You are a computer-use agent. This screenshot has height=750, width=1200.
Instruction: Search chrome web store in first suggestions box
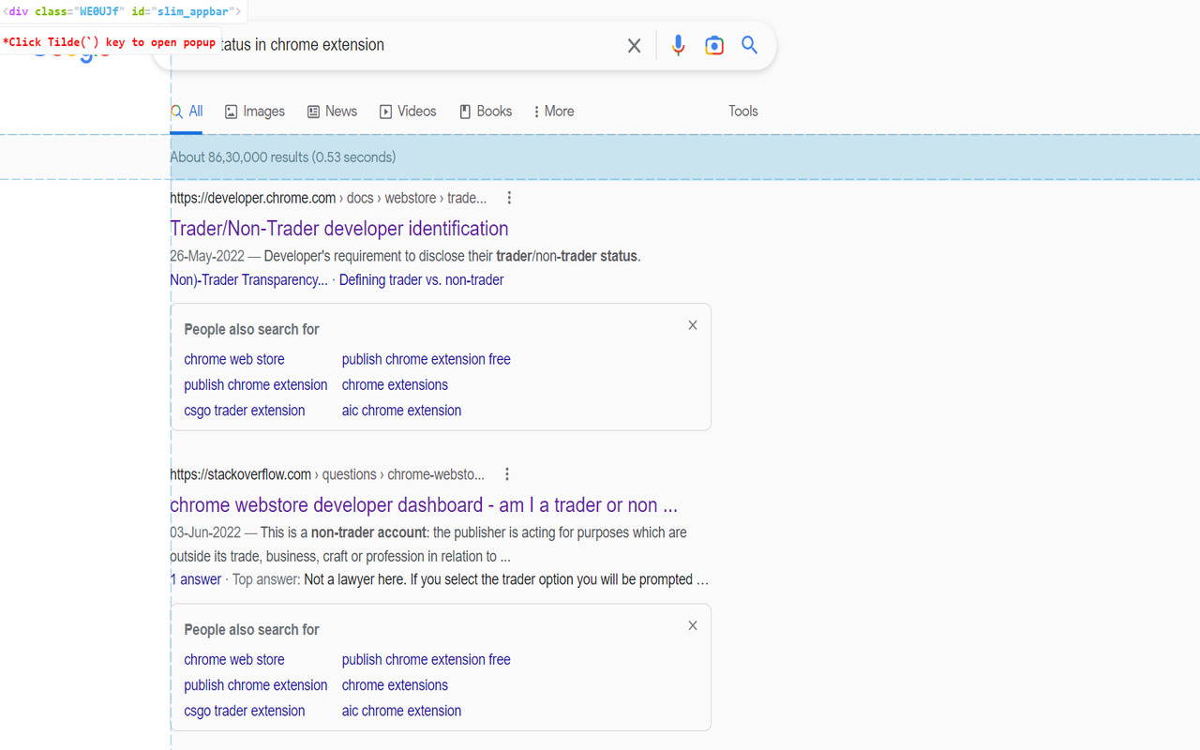pyautogui.click(x=234, y=359)
